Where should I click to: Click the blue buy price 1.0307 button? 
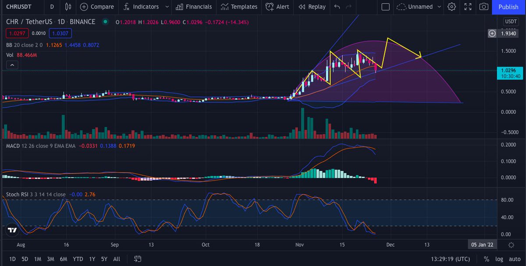click(x=60, y=33)
